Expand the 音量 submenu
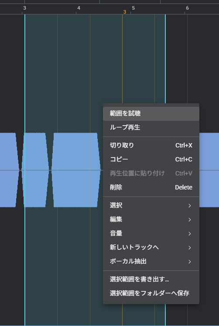 [x=151, y=233]
